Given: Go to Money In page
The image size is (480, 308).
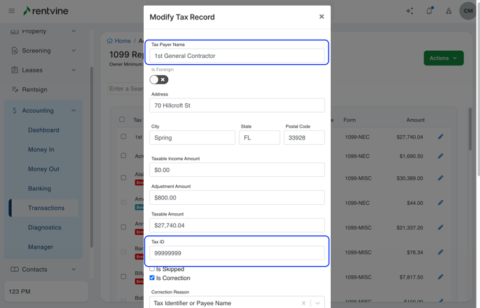Looking at the screenshot, I should tap(41, 149).
